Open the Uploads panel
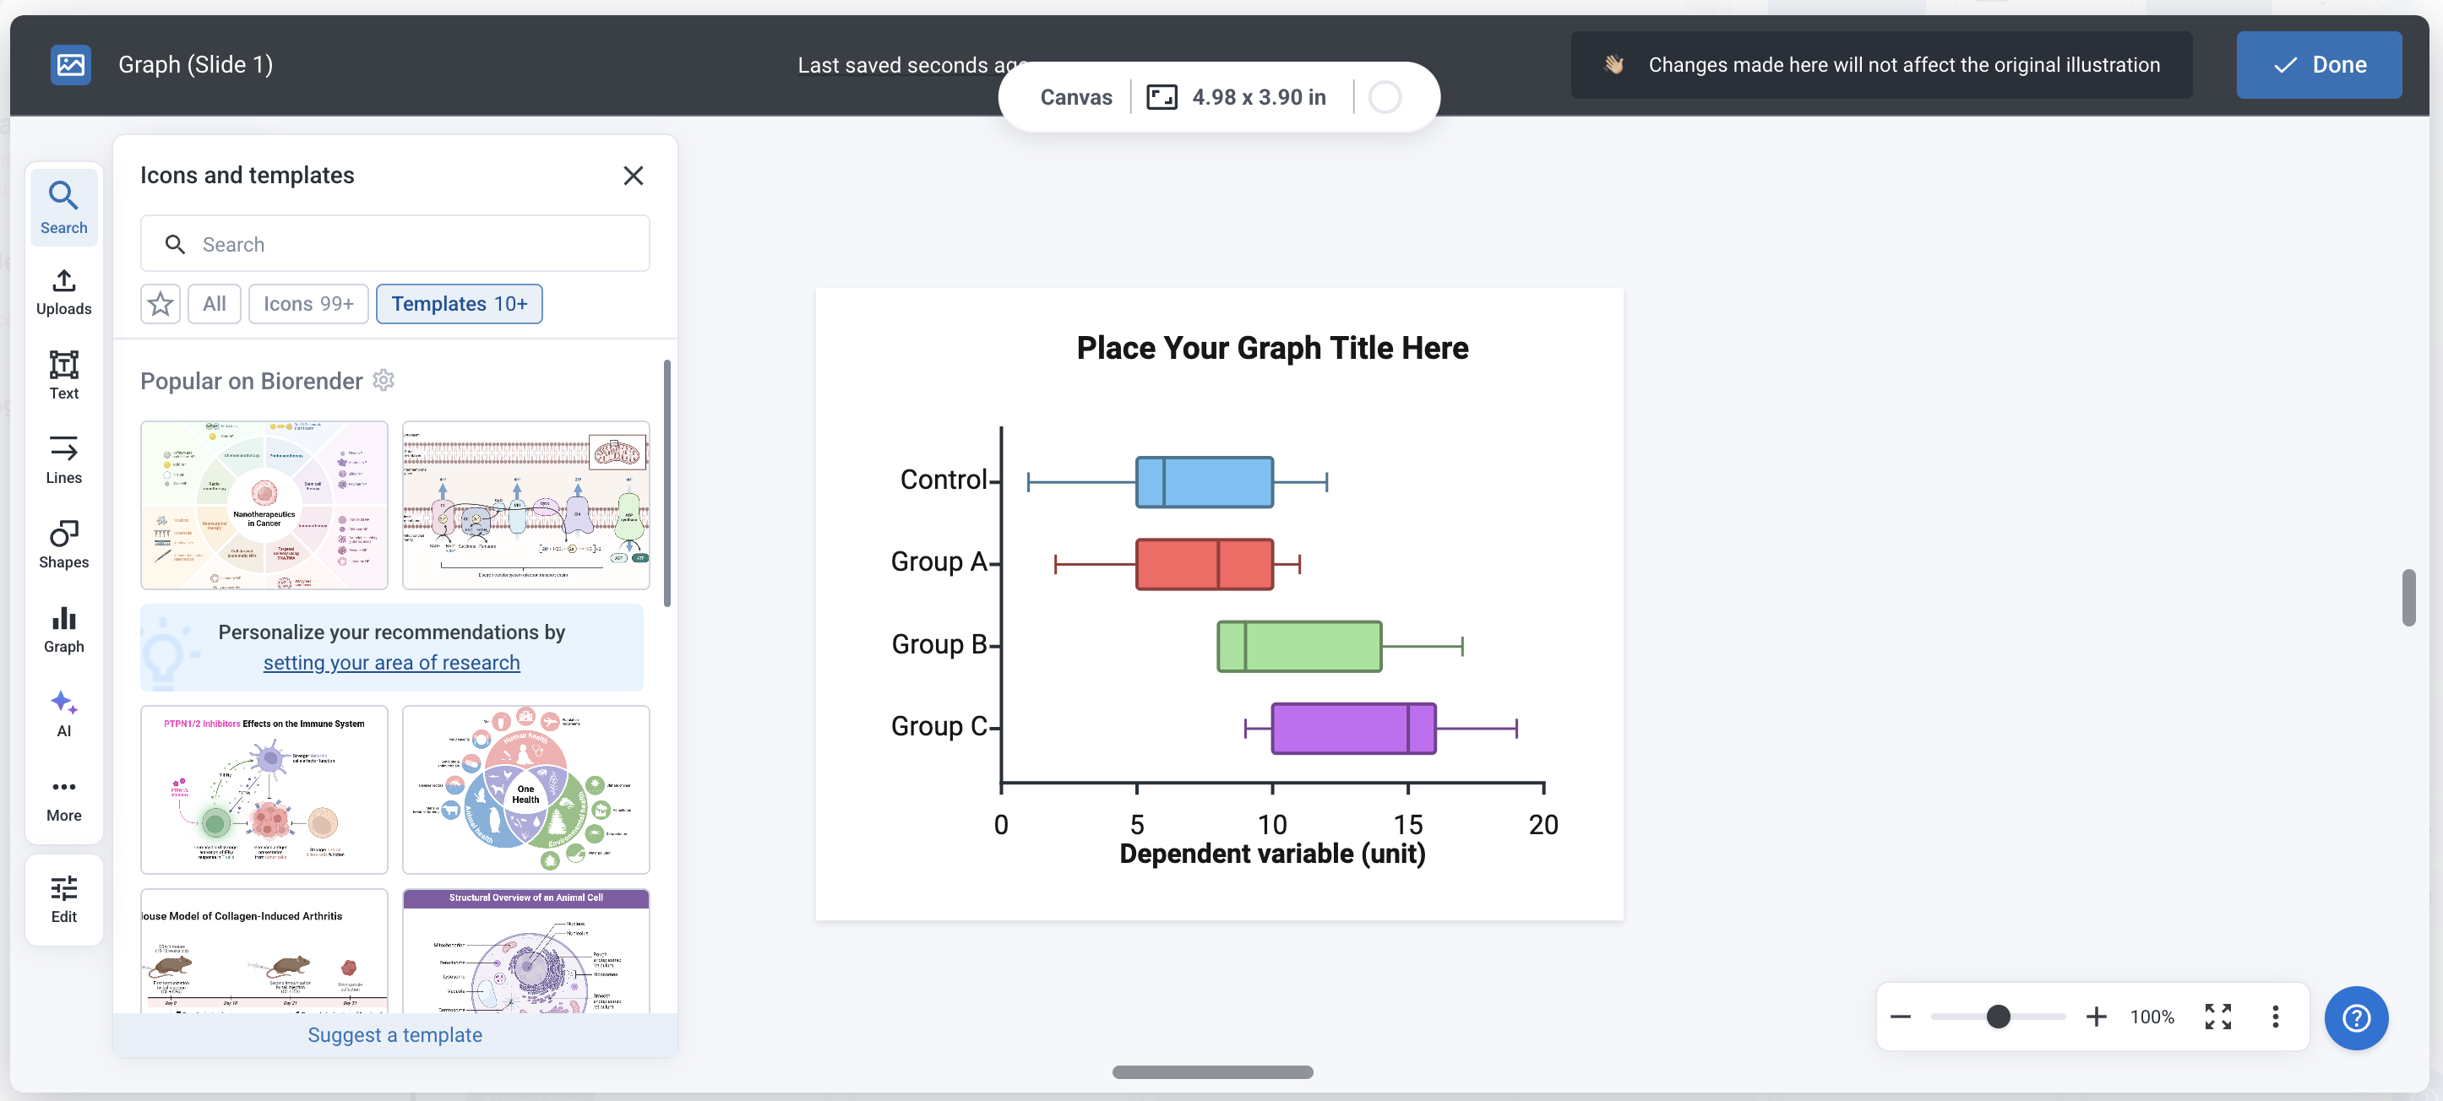 point(63,292)
